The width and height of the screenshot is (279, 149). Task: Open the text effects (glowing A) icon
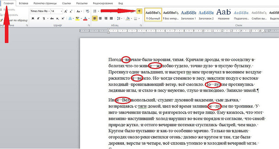click(70, 19)
